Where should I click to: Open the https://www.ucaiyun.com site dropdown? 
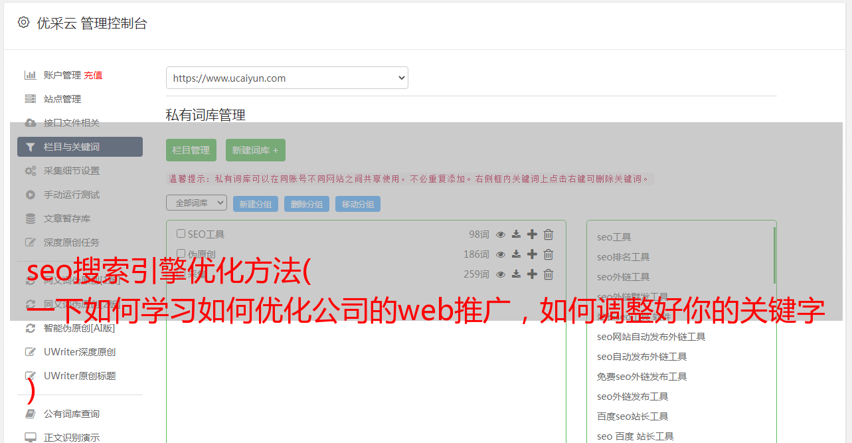[287, 78]
